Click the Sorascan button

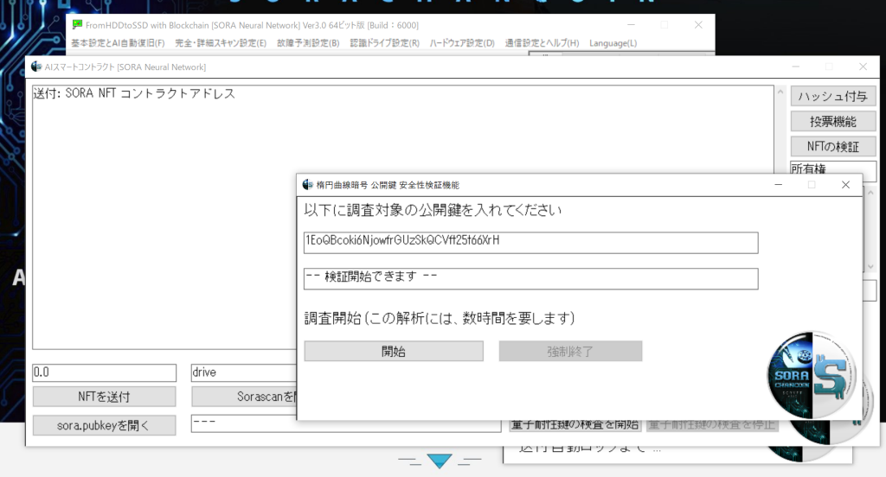point(244,397)
